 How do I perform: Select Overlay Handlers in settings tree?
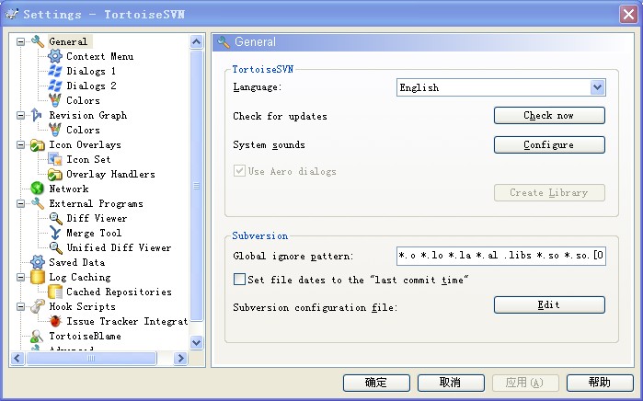click(x=110, y=174)
